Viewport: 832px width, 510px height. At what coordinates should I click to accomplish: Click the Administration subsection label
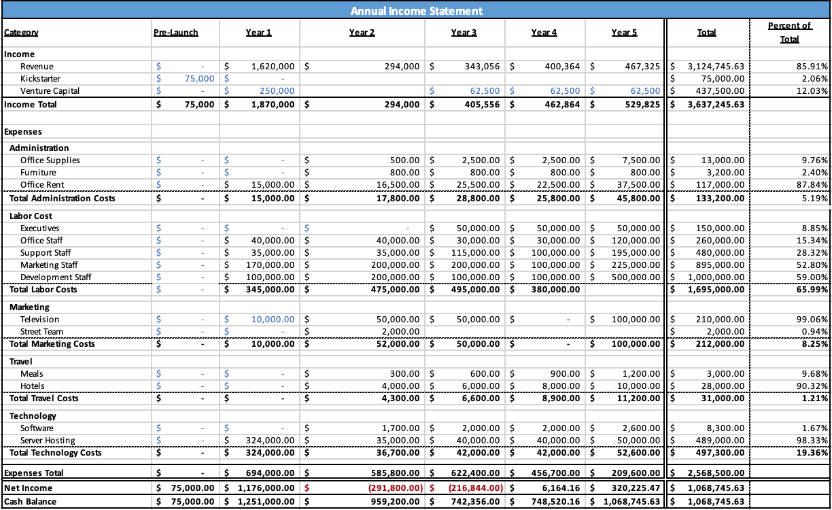click(x=39, y=148)
